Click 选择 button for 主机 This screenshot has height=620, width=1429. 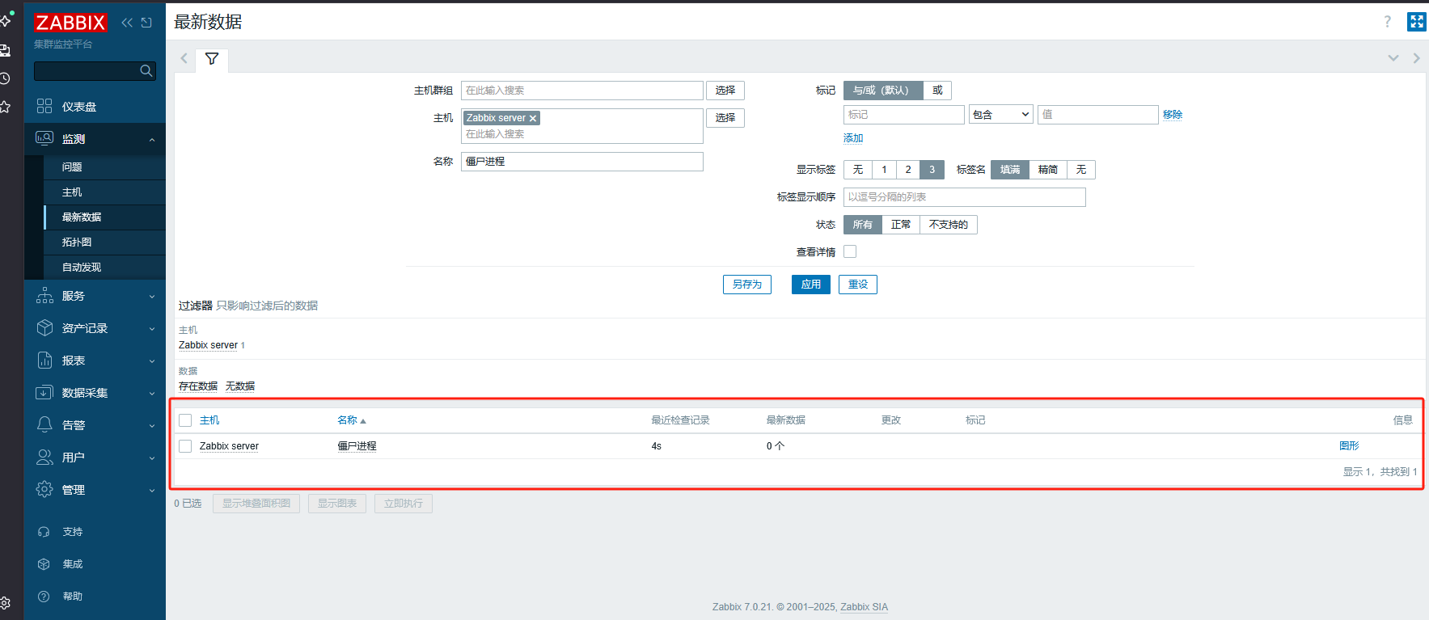click(725, 118)
